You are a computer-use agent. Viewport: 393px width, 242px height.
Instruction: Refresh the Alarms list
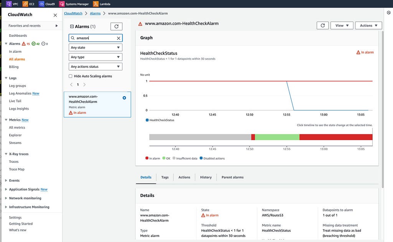[116, 27]
